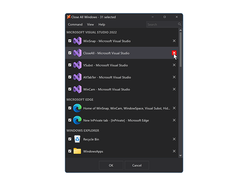Click the Visual Studio icon beside AltTabTer

pyautogui.click(x=77, y=77)
